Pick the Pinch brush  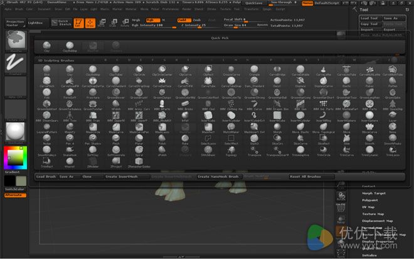[116, 140]
